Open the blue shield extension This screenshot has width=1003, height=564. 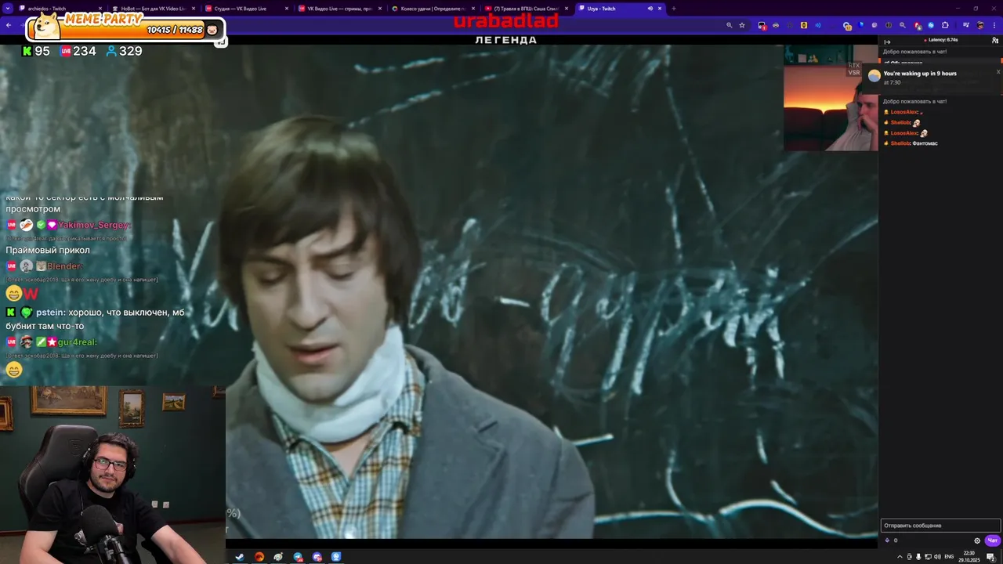click(x=860, y=25)
